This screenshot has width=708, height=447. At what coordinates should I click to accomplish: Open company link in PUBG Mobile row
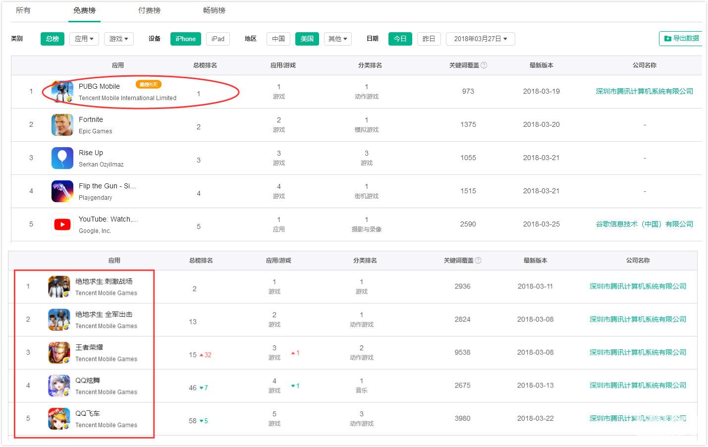pos(645,91)
